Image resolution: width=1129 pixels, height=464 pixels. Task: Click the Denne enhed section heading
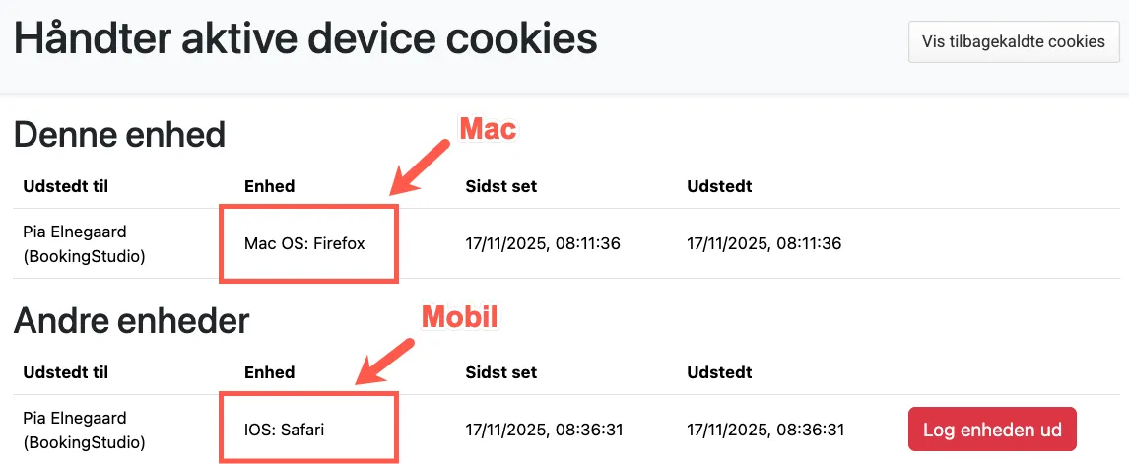119,134
